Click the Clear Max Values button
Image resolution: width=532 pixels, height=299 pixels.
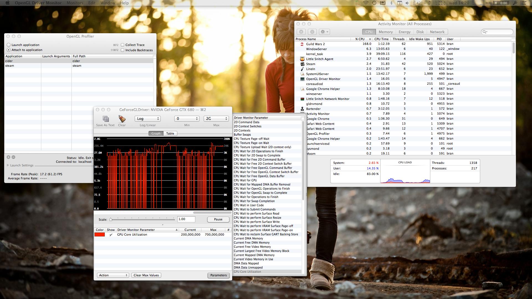pyautogui.click(x=146, y=275)
